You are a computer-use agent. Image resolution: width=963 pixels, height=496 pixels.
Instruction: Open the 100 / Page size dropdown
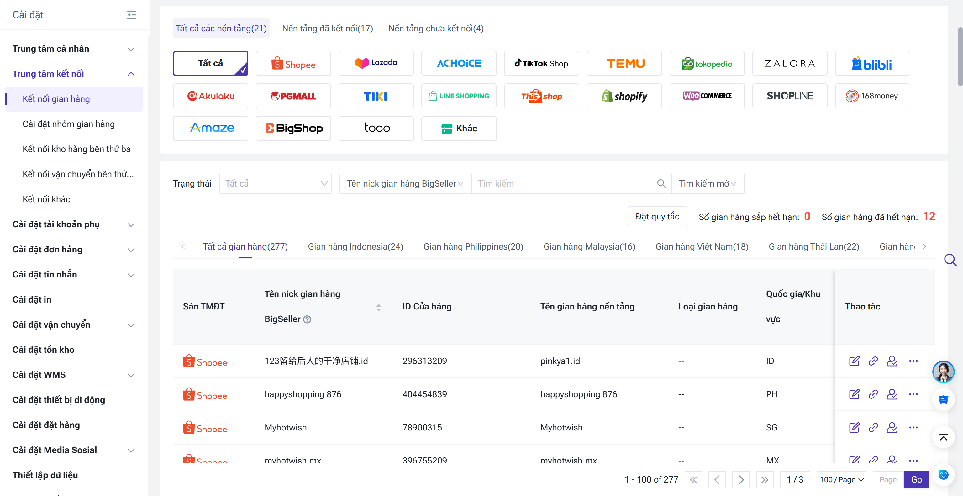click(841, 480)
